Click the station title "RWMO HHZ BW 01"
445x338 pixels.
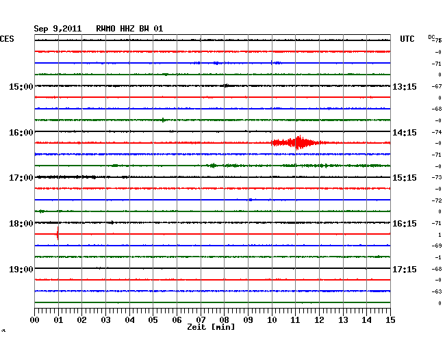129,29
